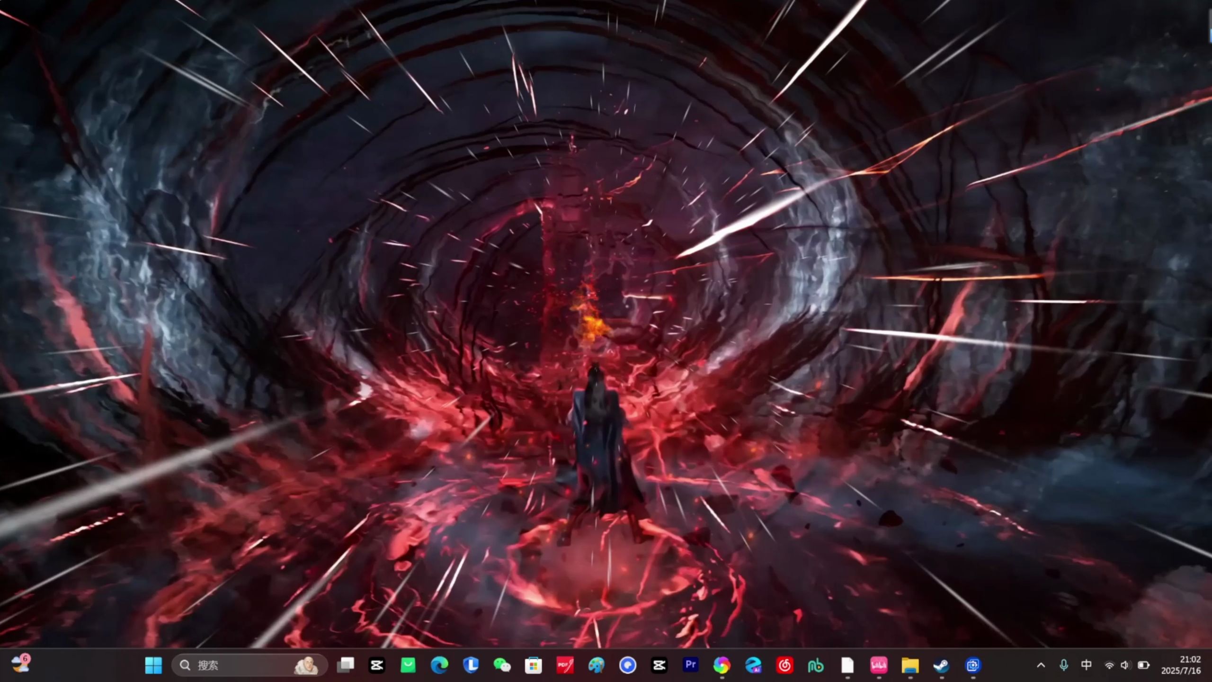Image resolution: width=1212 pixels, height=682 pixels.
Task: Switch the 中 input method indicator
Action: coord(1087,665)
